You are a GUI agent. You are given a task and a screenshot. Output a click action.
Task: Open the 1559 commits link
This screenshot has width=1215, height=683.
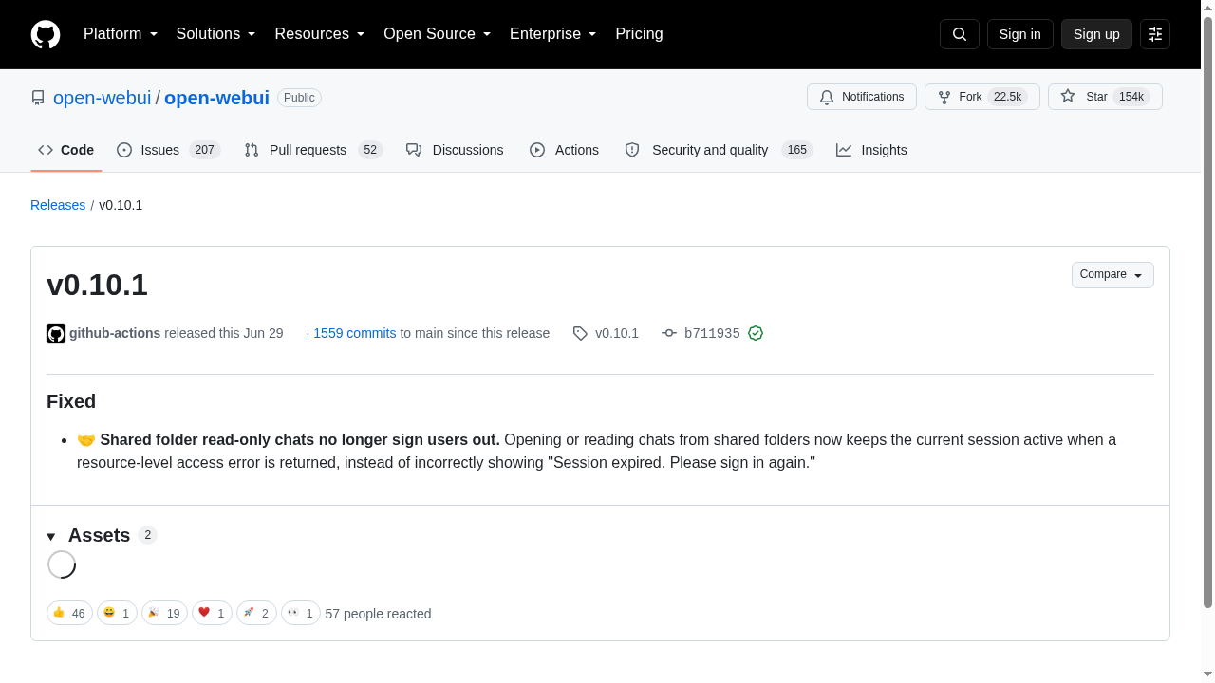[354, 333]
